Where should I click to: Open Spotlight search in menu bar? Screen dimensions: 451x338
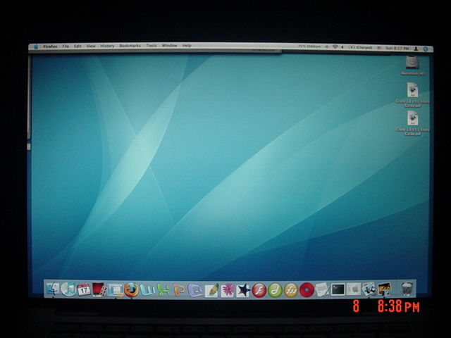426,49
